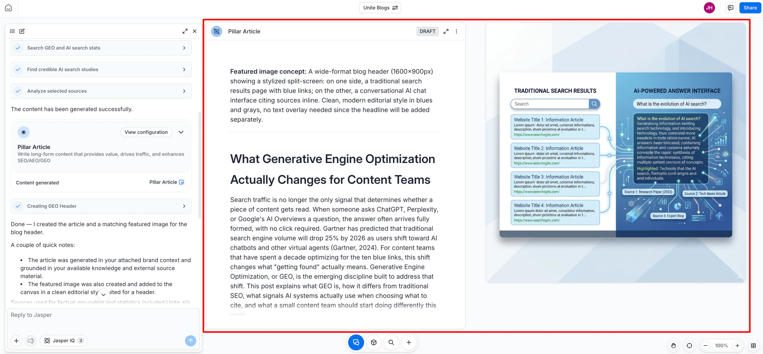This screenshot has height=354, width=763.
Task: Share the Unite Blogs canvas
Action: tap(750, 8)
